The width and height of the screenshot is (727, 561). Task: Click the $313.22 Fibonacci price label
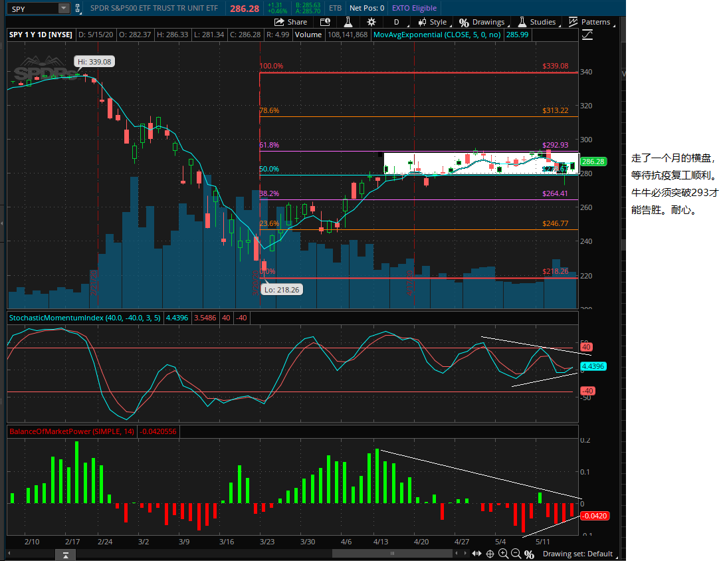point(556,110)
